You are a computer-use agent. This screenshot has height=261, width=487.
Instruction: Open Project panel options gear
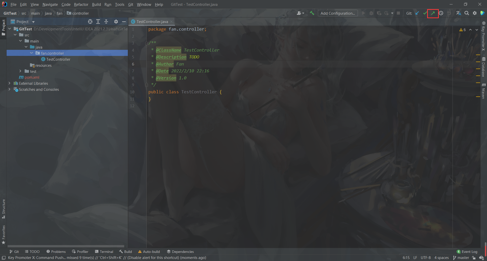pyautogui.click(x=116, y=22)
